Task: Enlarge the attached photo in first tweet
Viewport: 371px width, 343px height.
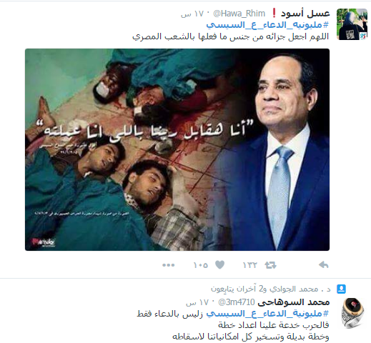Action: point(177,149)
